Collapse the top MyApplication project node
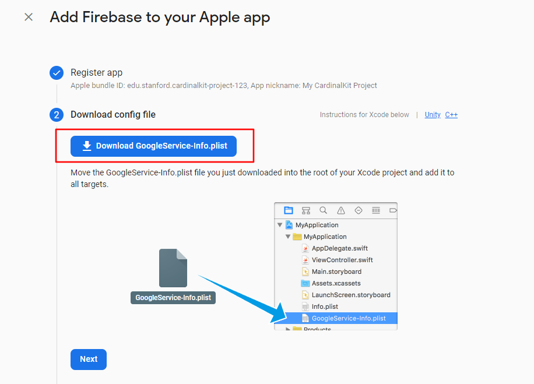 tap(279, 225)
